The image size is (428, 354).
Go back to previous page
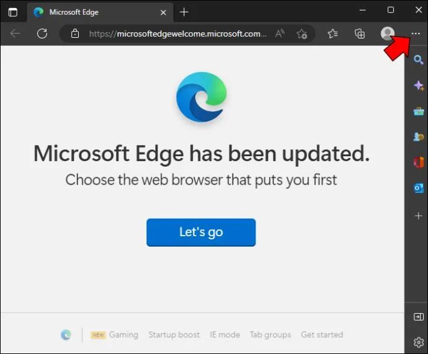click(x=15, y=33)
